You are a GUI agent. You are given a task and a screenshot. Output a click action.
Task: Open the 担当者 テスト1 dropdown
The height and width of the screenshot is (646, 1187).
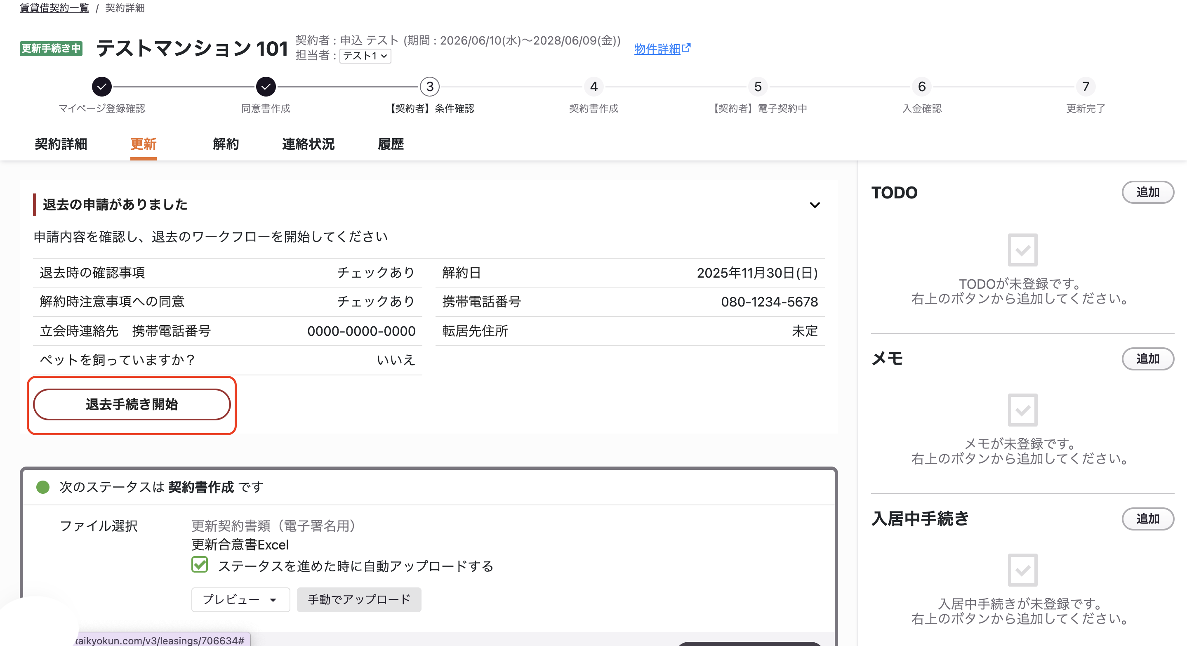[x=365, y=56]
